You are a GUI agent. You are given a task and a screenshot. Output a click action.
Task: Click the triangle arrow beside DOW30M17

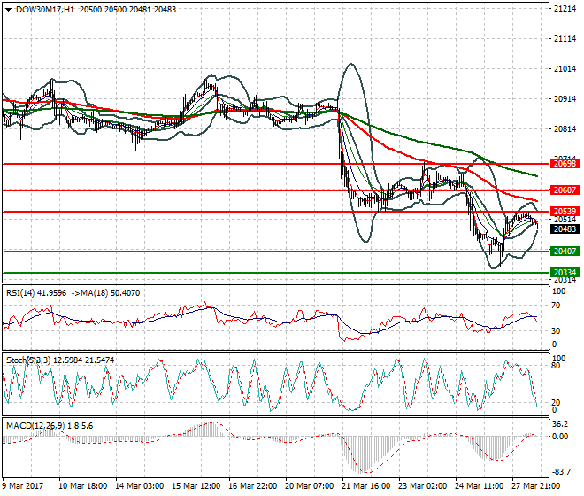8,10
